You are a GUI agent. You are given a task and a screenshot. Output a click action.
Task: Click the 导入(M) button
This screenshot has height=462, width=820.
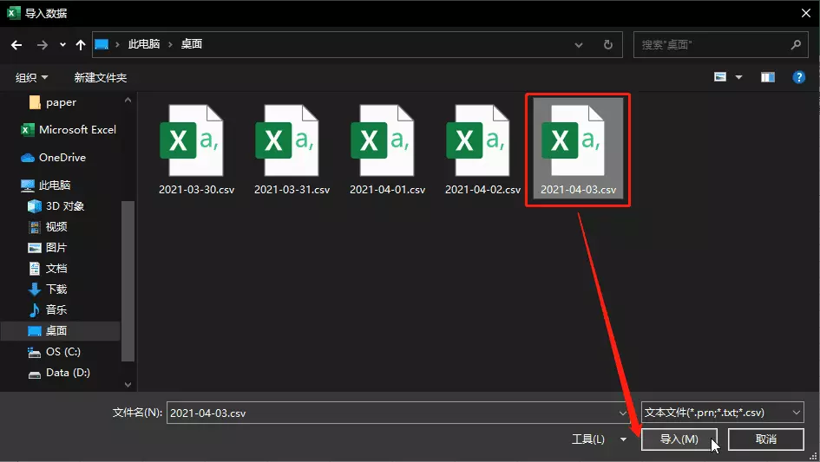point(679,439)
